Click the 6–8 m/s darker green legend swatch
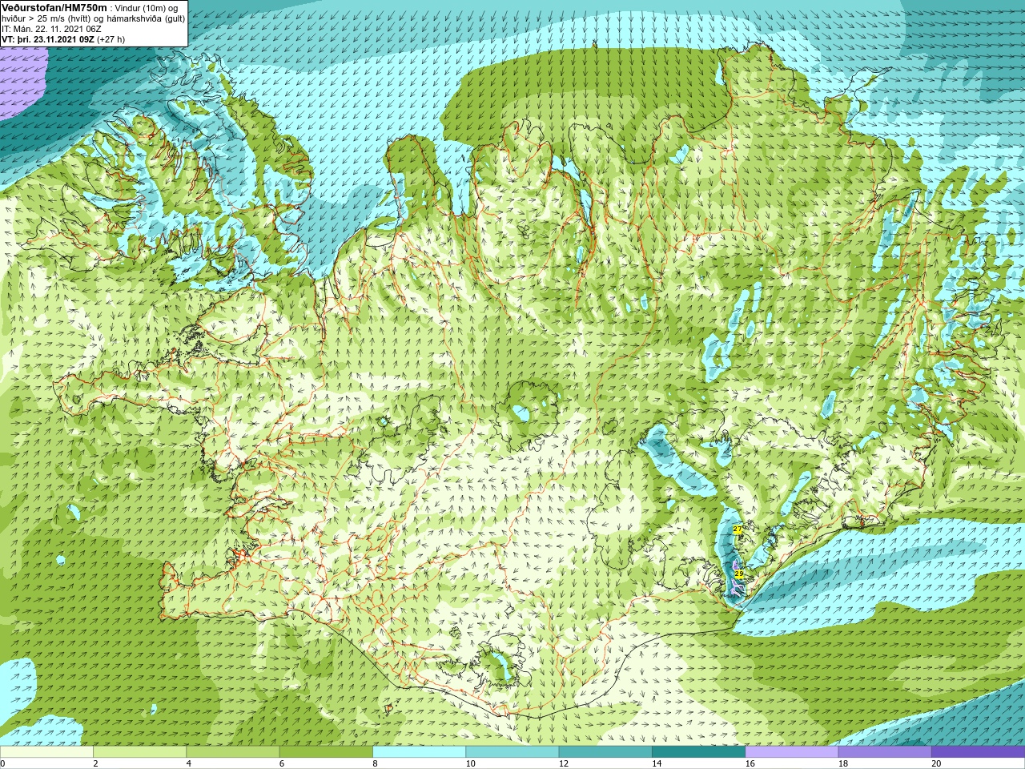 point(326,752)
